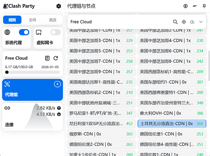The image size is (210, 156).
Task: Click expiry date 2026-01-05
Action: [50, 67]
